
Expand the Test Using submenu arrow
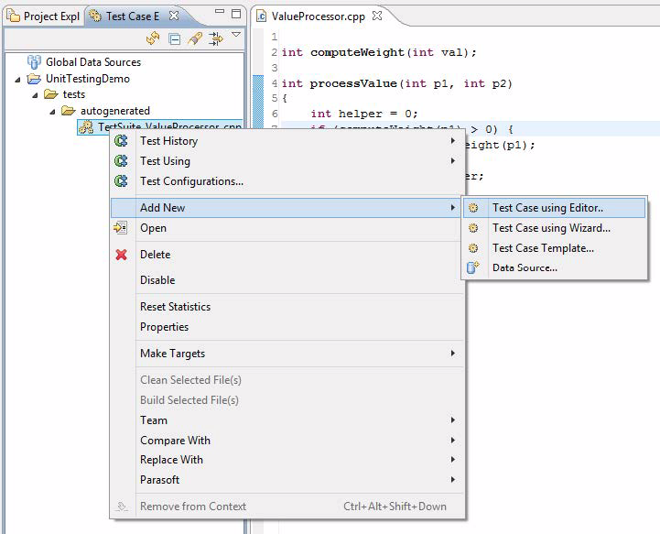click(452, 161)
